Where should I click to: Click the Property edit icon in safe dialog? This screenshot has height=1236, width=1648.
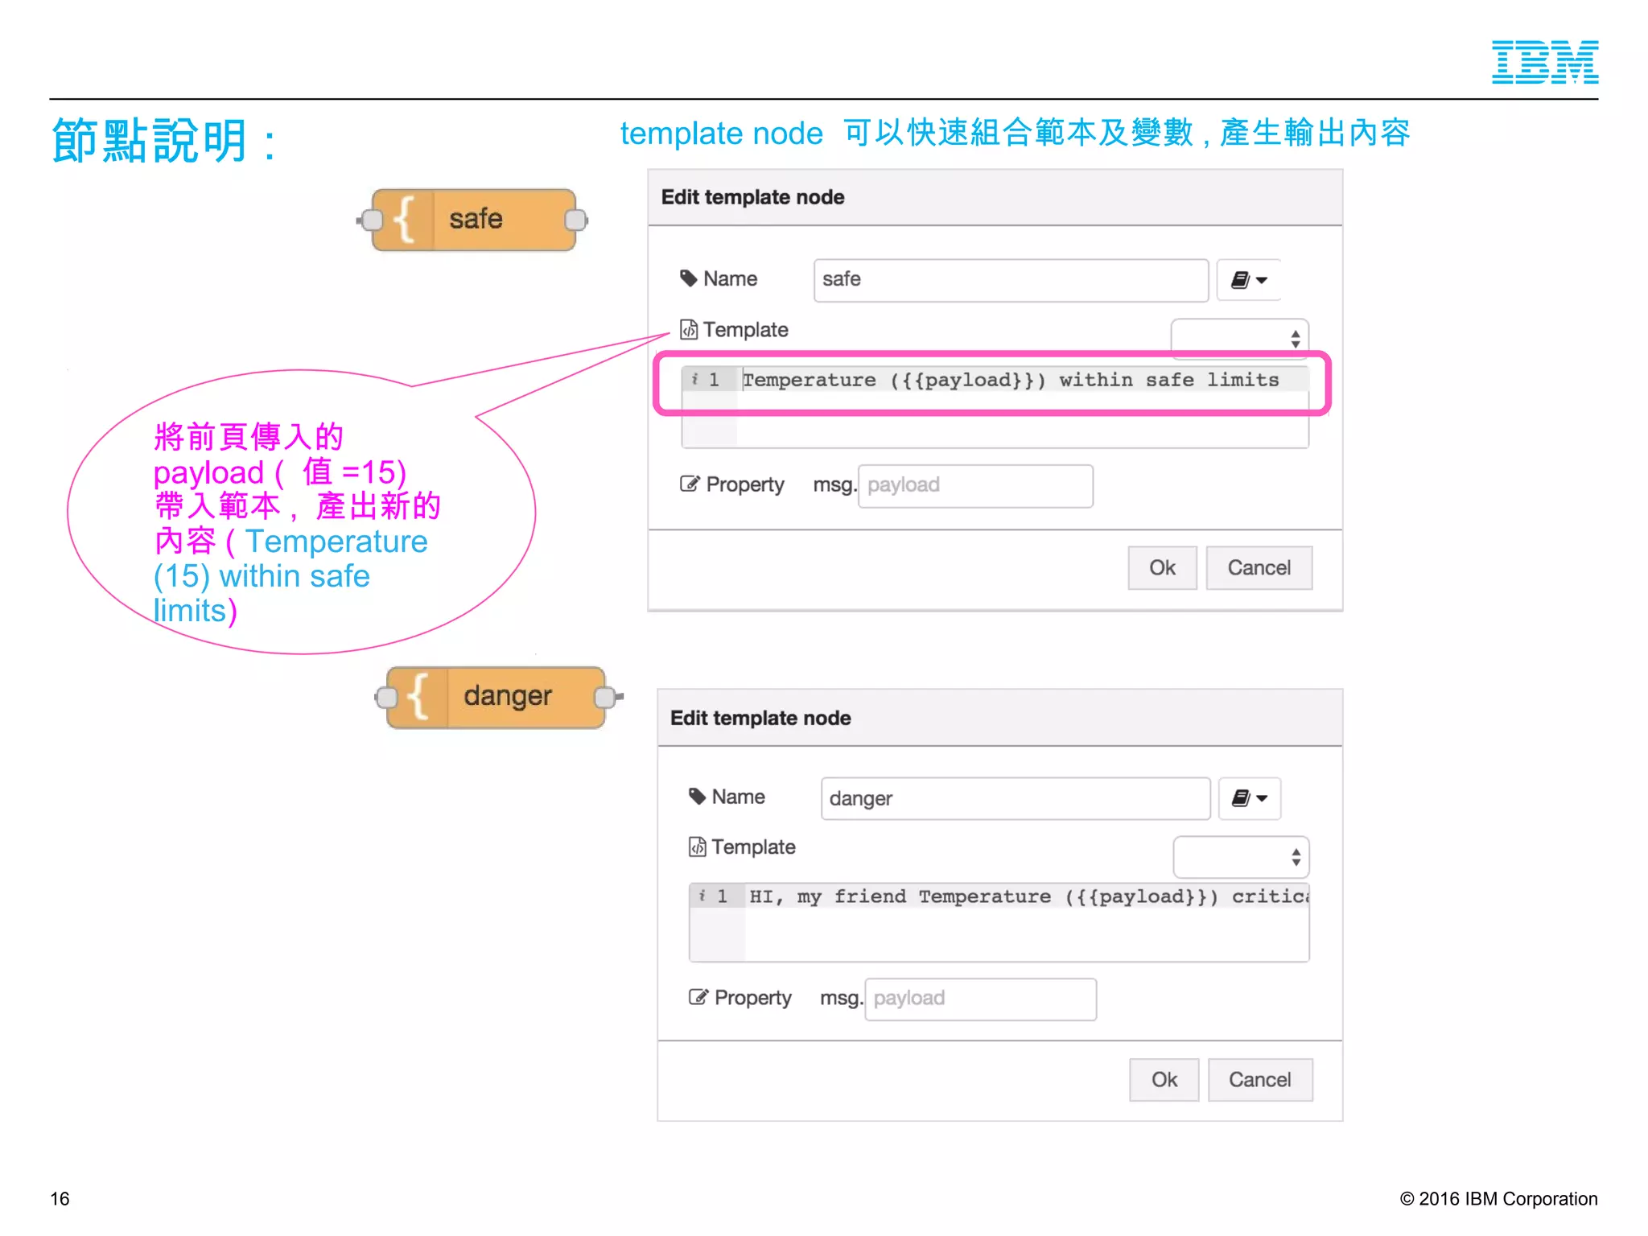(x=690, y=484)
